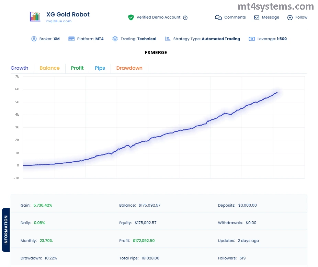
Task: Click the Leverage money icon
Action: point(252,39)
